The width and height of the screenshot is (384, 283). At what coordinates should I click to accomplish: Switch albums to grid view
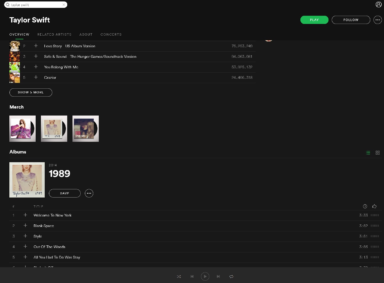pos(378,153)
